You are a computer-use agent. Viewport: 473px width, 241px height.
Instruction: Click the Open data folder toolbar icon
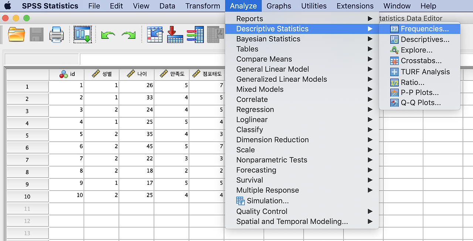click(16, 34)
